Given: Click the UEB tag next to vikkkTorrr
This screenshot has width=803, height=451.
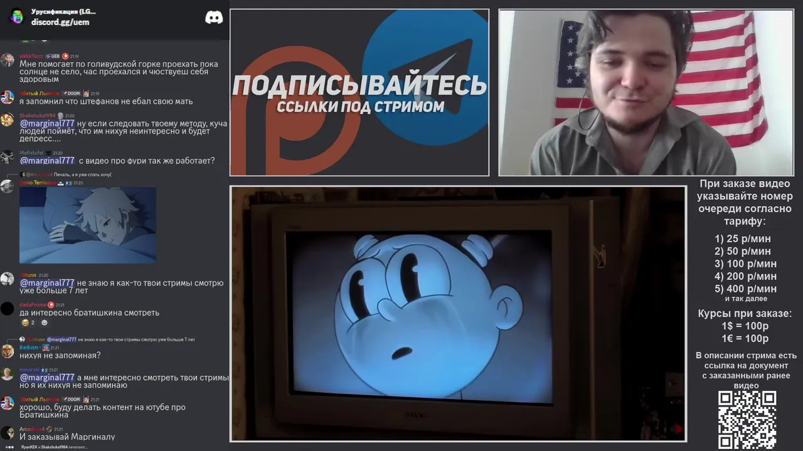Looking at the screenshot, I should pos(52,56).
